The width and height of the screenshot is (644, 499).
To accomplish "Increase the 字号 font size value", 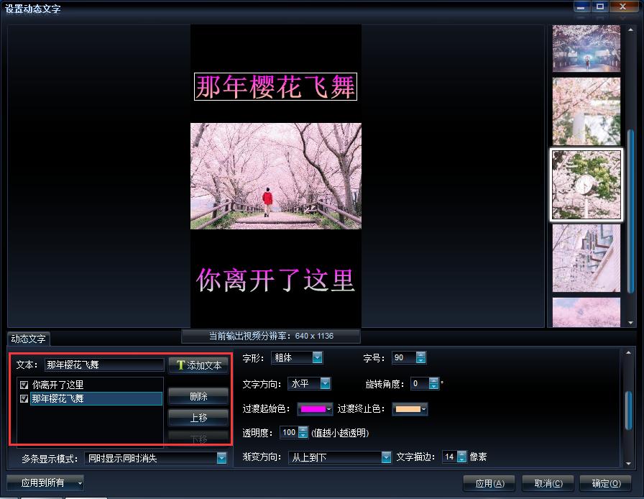I will coord(419,354).
